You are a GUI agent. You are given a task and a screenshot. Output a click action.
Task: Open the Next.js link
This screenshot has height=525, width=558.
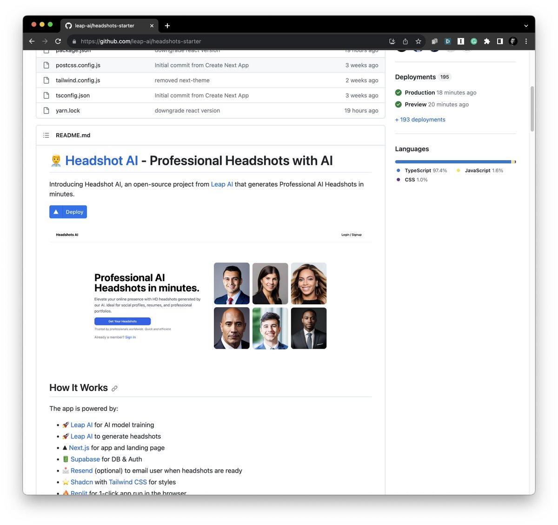click(79, 448)
